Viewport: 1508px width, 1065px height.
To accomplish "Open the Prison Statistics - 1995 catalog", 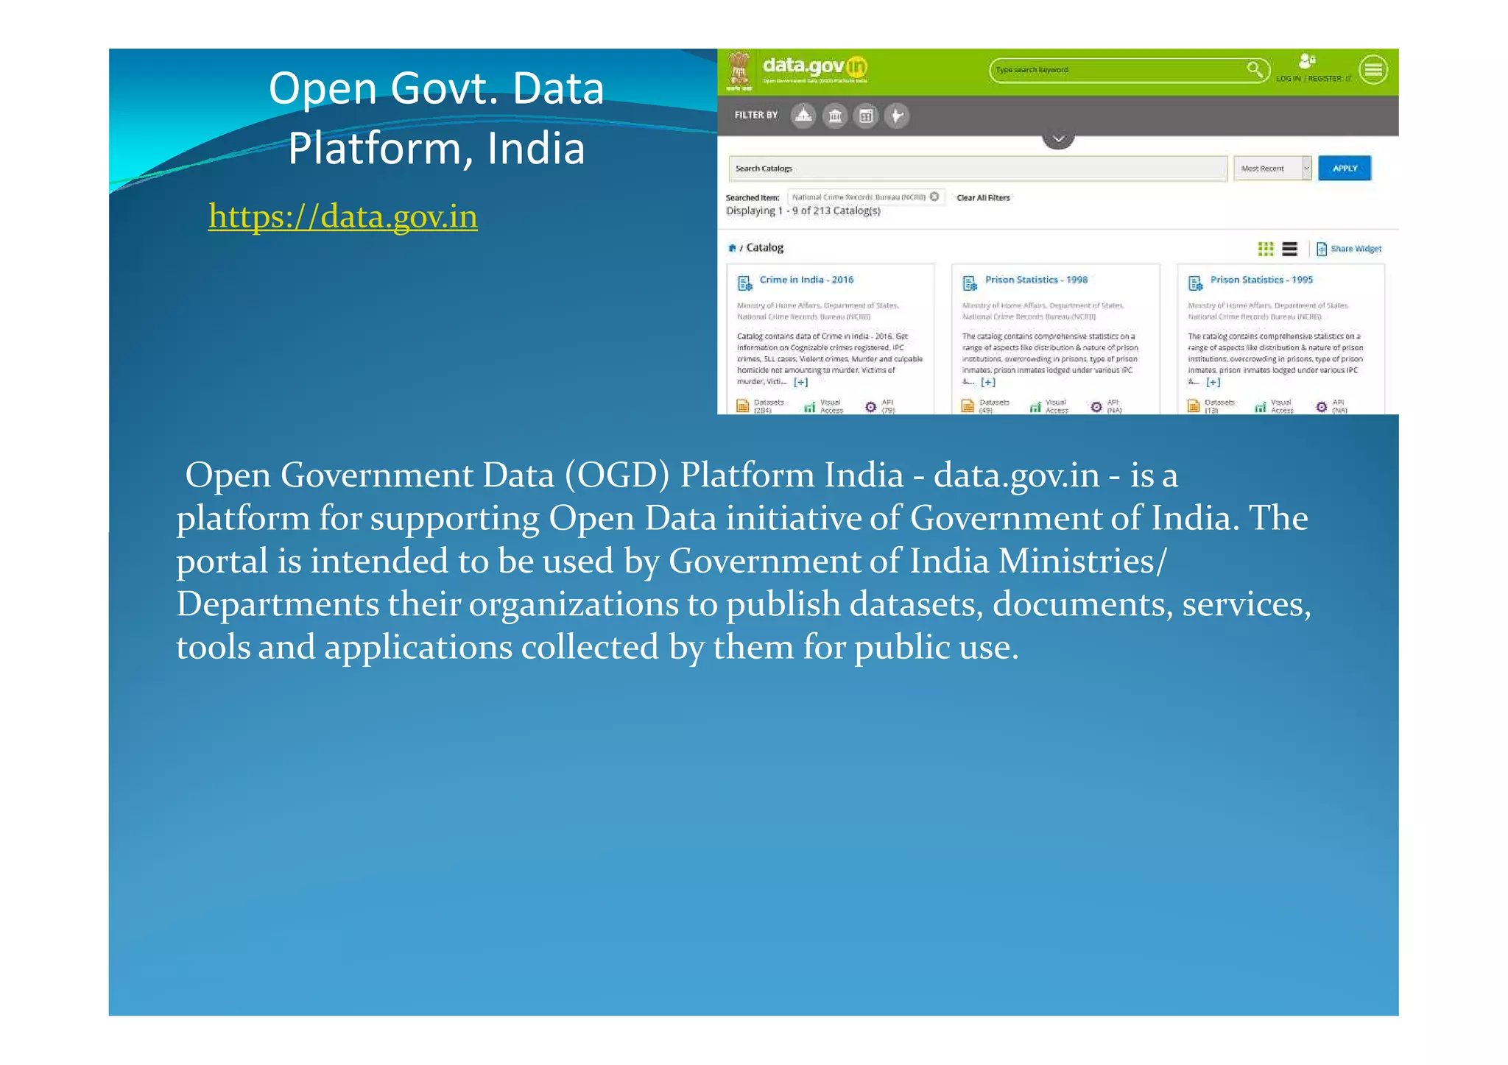I will (1261, 280).
